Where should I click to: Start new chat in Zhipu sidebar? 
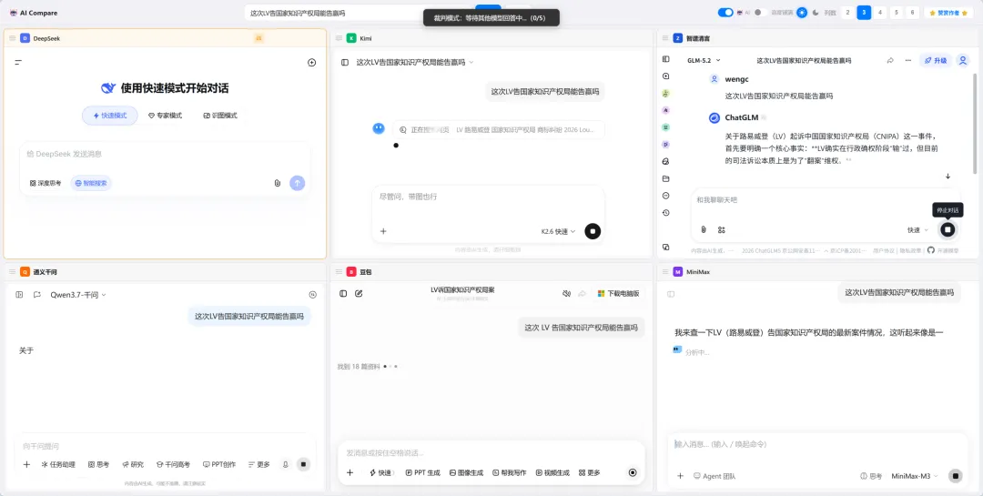pyautogui.click(x=665, y=76)
